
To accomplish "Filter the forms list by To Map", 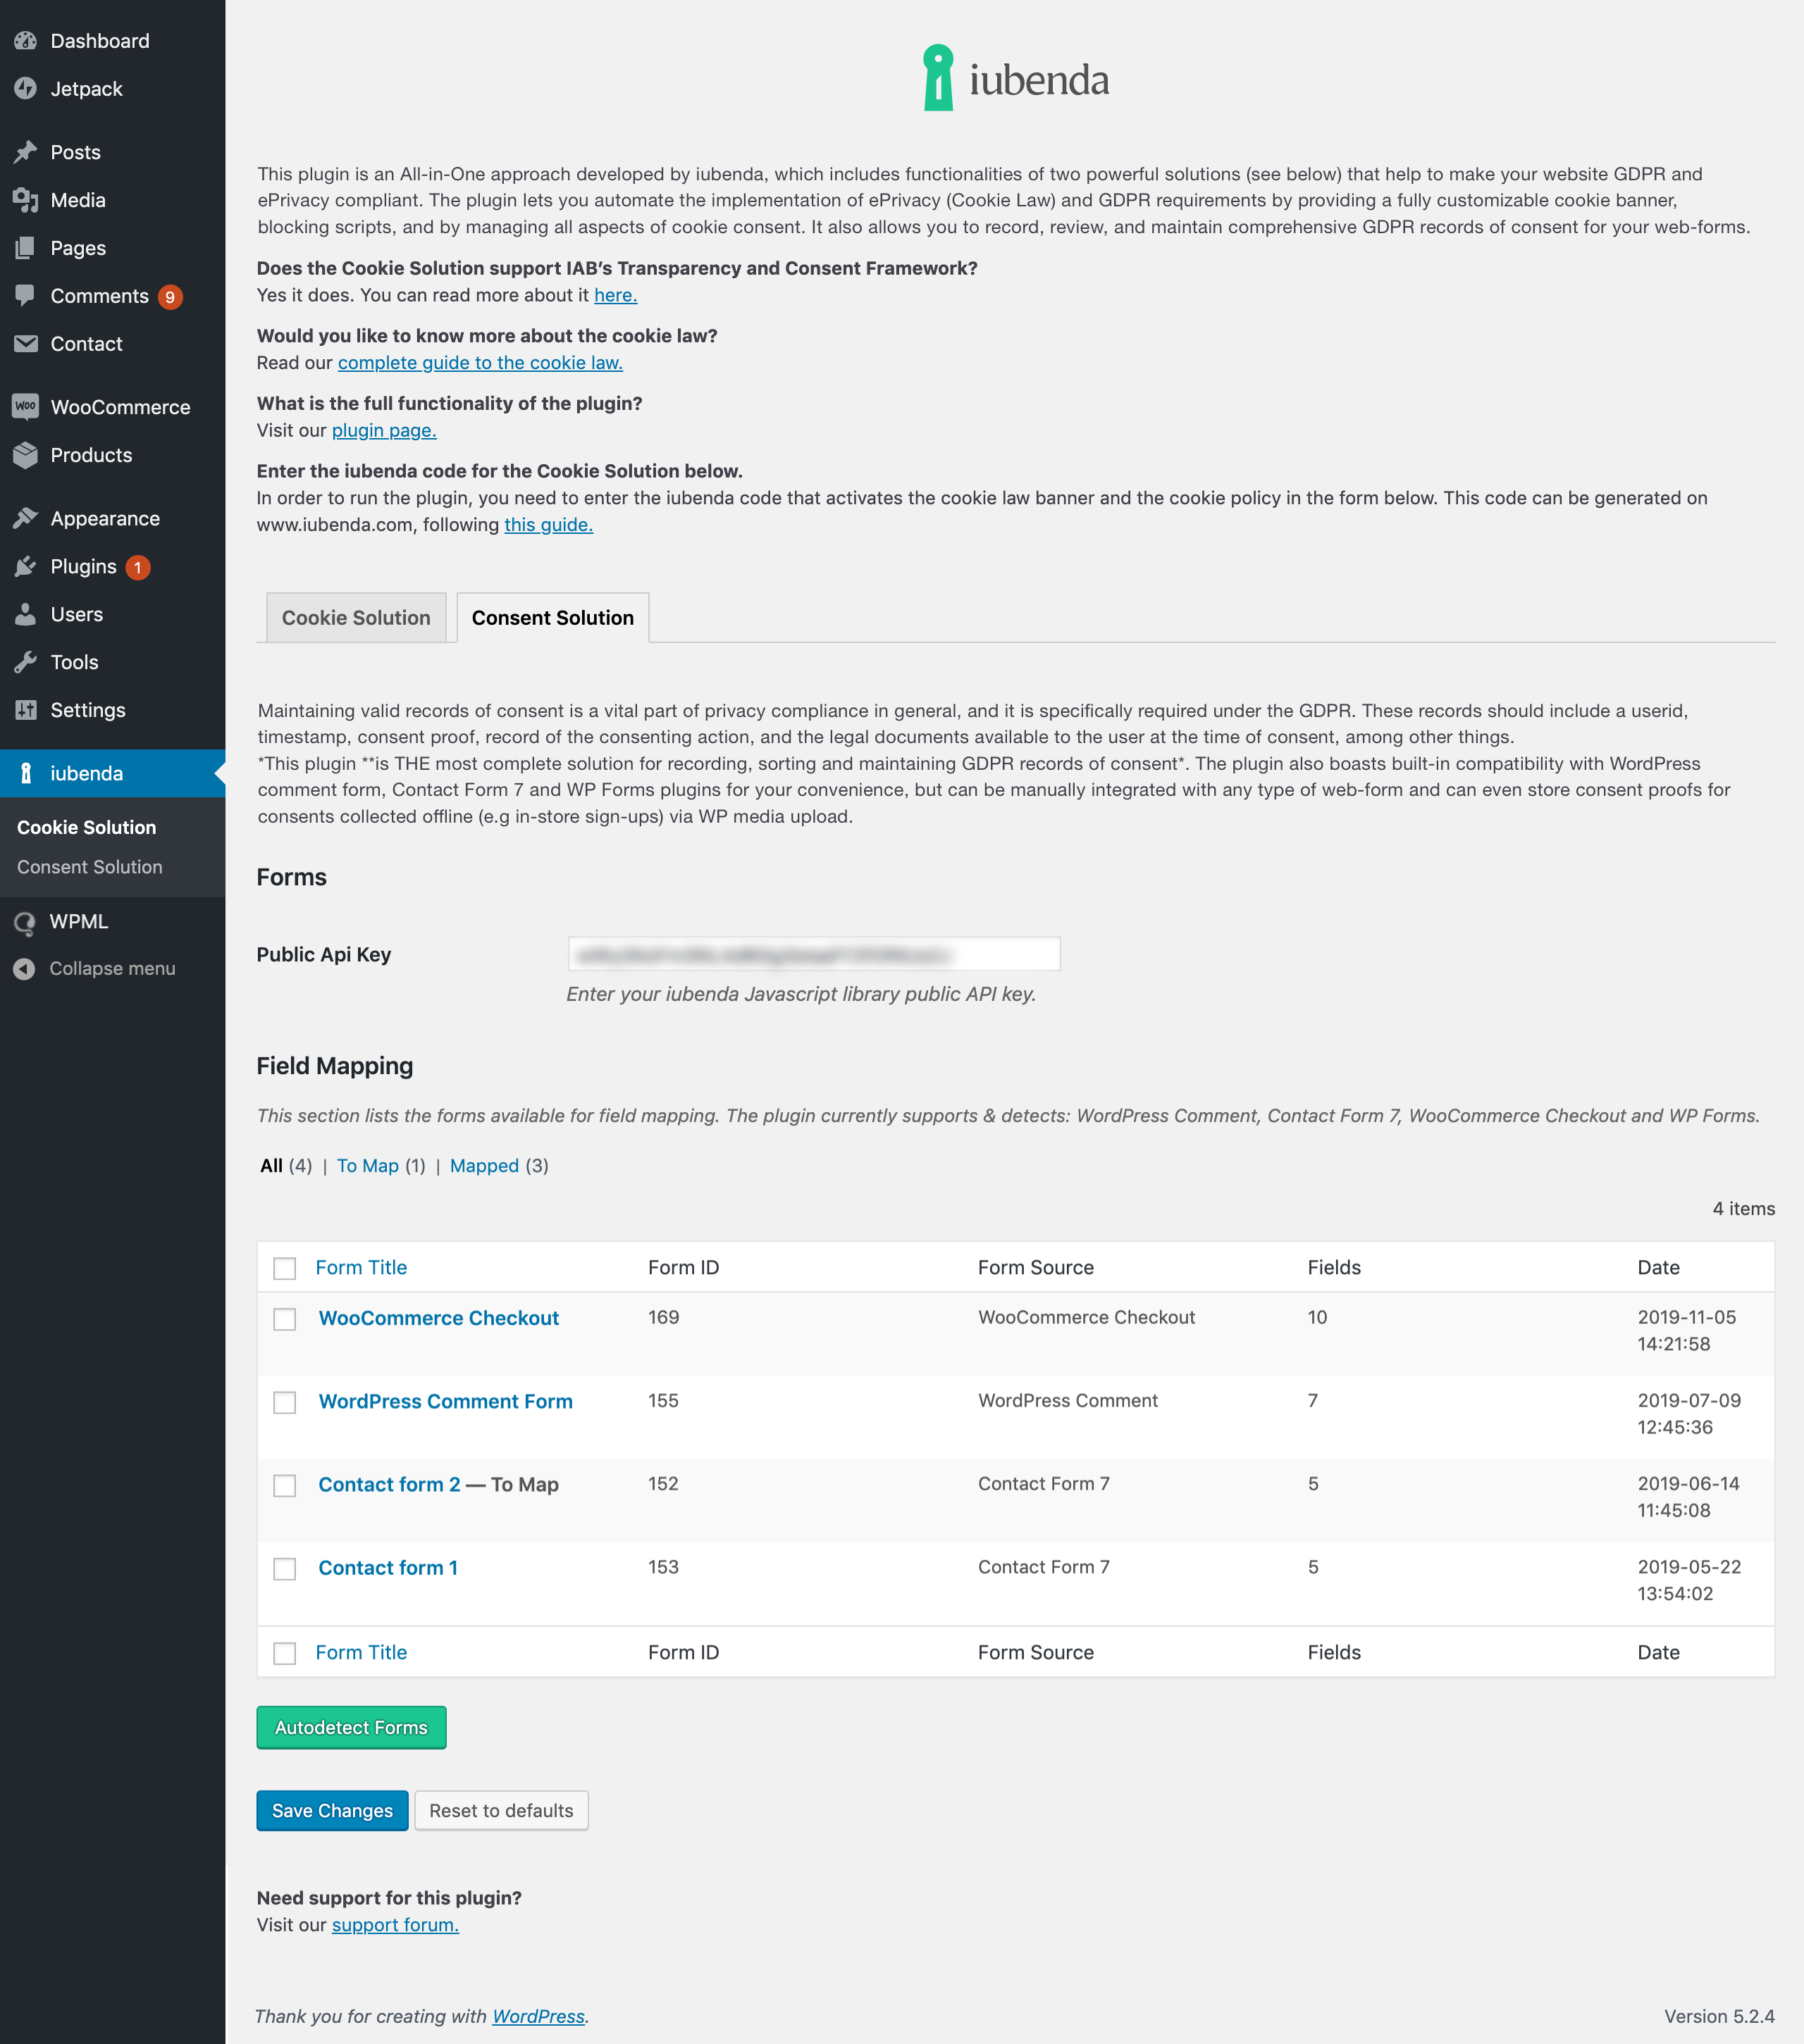I will pyautogui.click(x=367, y=1166).
